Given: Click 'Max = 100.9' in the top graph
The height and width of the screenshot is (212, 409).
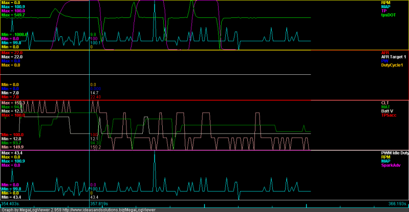Looking at the screenshot, I should point(13,7).
